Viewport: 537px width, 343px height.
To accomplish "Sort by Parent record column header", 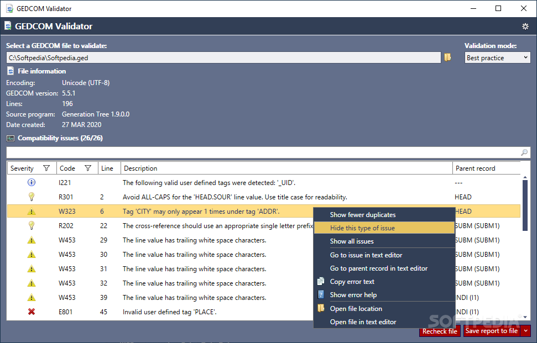I will coord(486,168).
